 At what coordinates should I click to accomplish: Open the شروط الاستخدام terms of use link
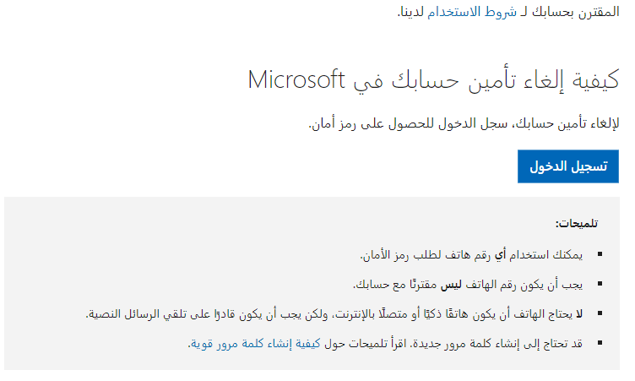pos(472,12)
